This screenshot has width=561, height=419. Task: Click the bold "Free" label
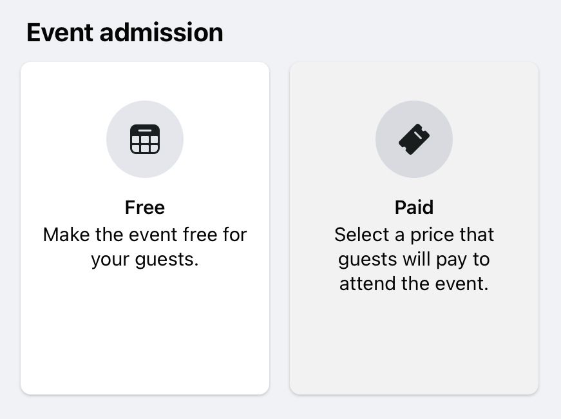(145, 208)
